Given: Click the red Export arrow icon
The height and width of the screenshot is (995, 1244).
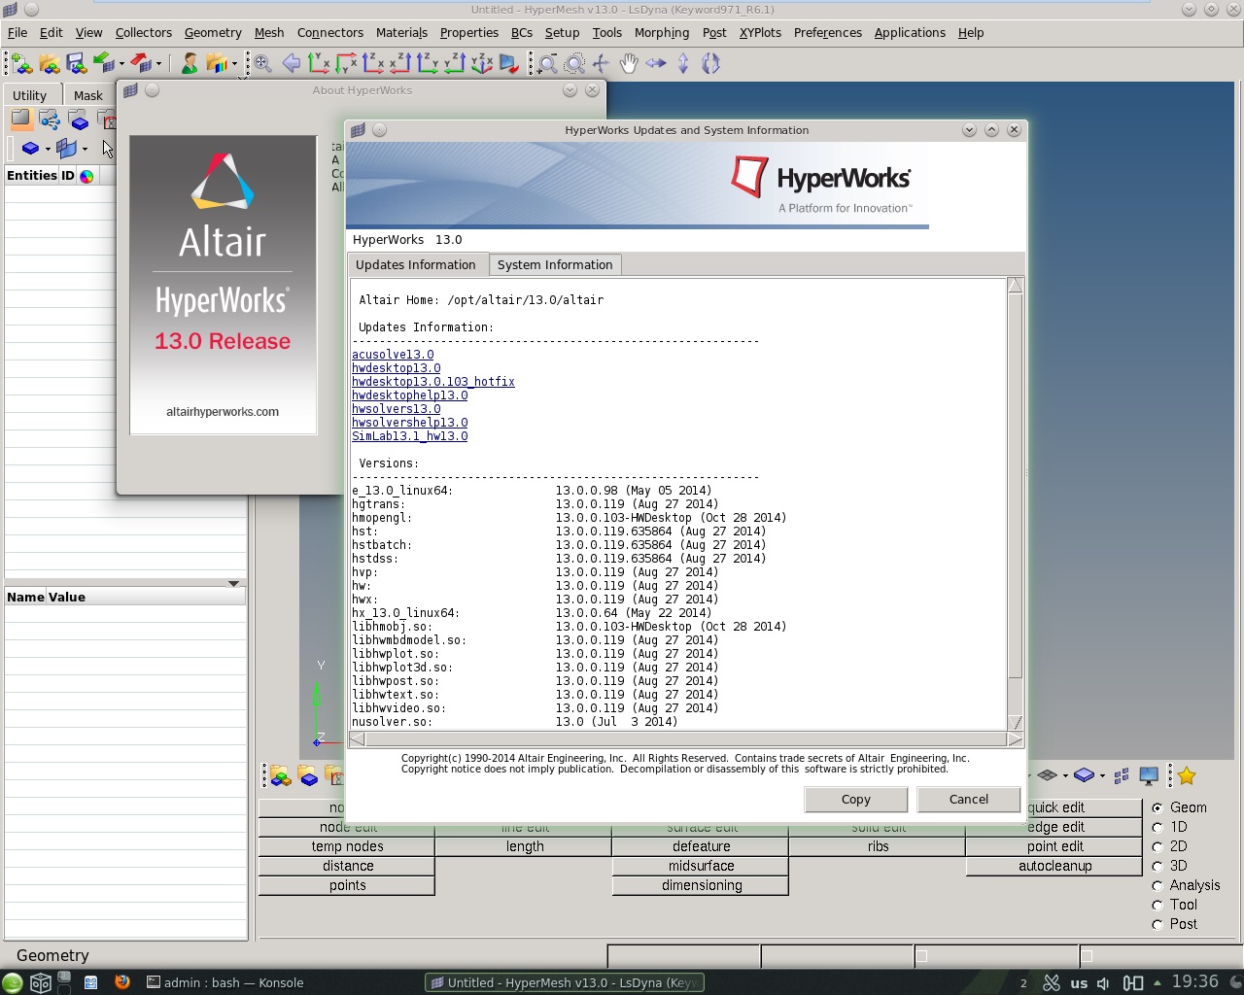Looking at the screenshot, I should tap(142, 64).
